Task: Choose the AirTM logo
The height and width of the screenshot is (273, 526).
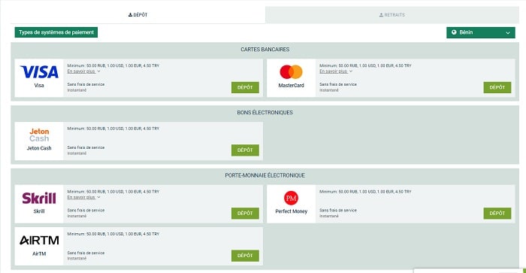Action: tap(39, 240)
